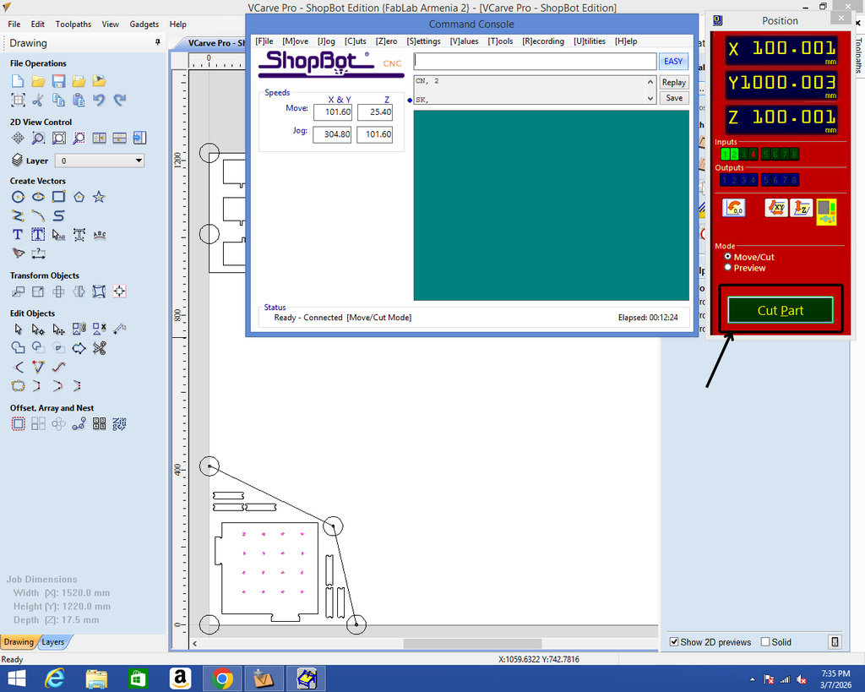Open the Distort Object tool
Screen dimensions: 865x692
point(100,292)
